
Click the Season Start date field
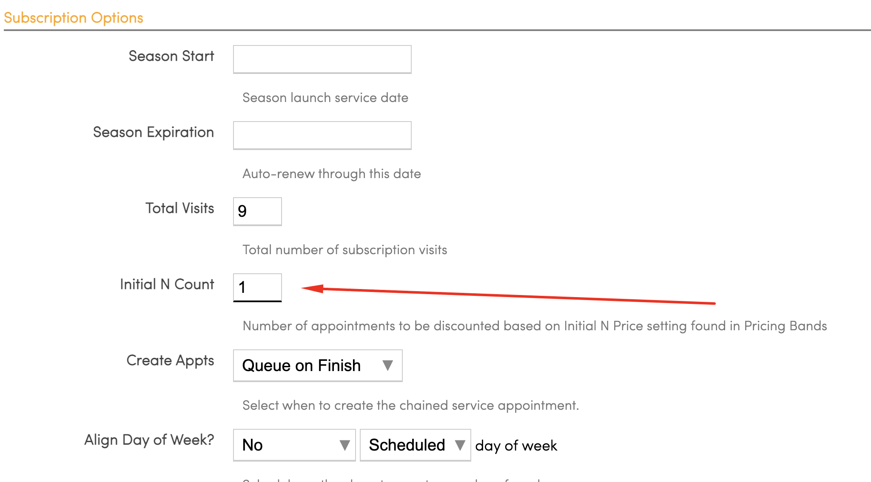322,59
